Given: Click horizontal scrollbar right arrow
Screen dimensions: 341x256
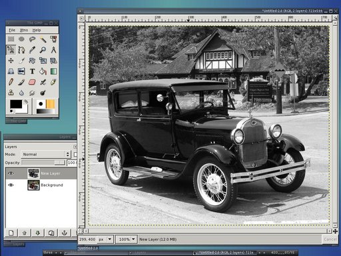Looking at the screenshot, I should 330,231.
